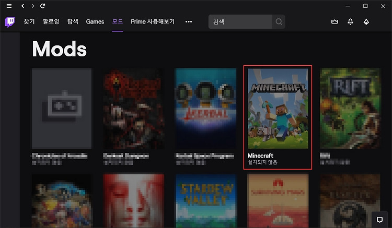Screen dimensions: 392x228
Task: Minimize the Twitch window
Action: [348, 6]
